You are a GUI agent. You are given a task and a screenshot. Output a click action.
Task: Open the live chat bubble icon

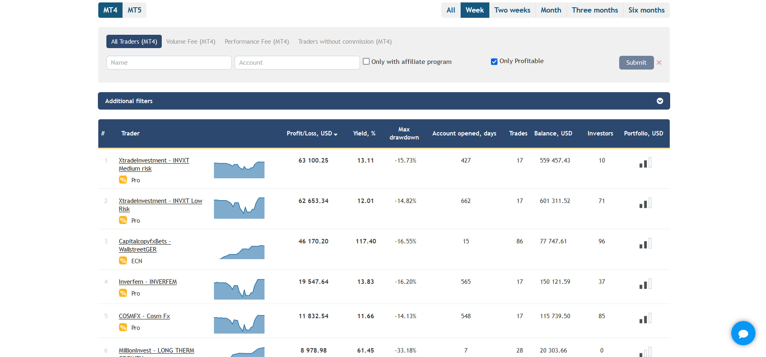click(x=743, y=333)
